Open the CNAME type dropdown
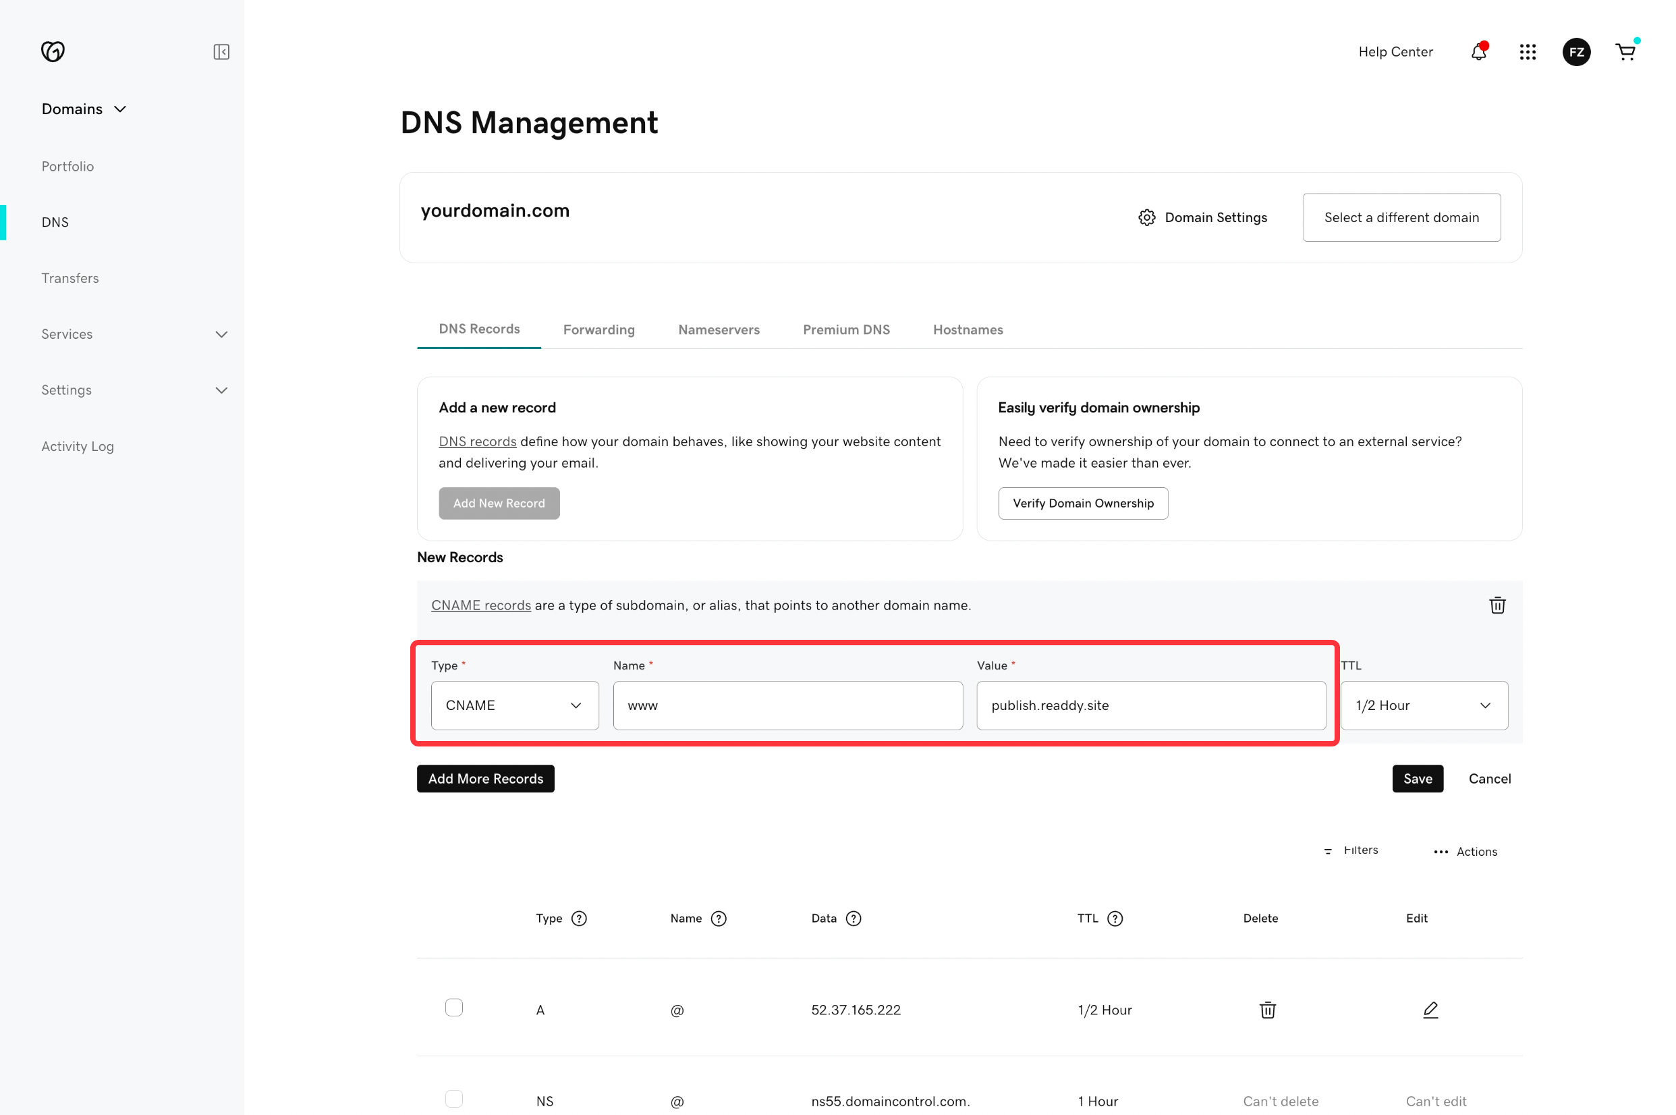The height and width of the screenshot is (1115, 1676). 515,705
